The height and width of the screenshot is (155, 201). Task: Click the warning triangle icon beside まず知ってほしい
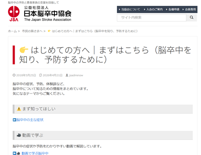pyautogui.click(x=19, y=109)
